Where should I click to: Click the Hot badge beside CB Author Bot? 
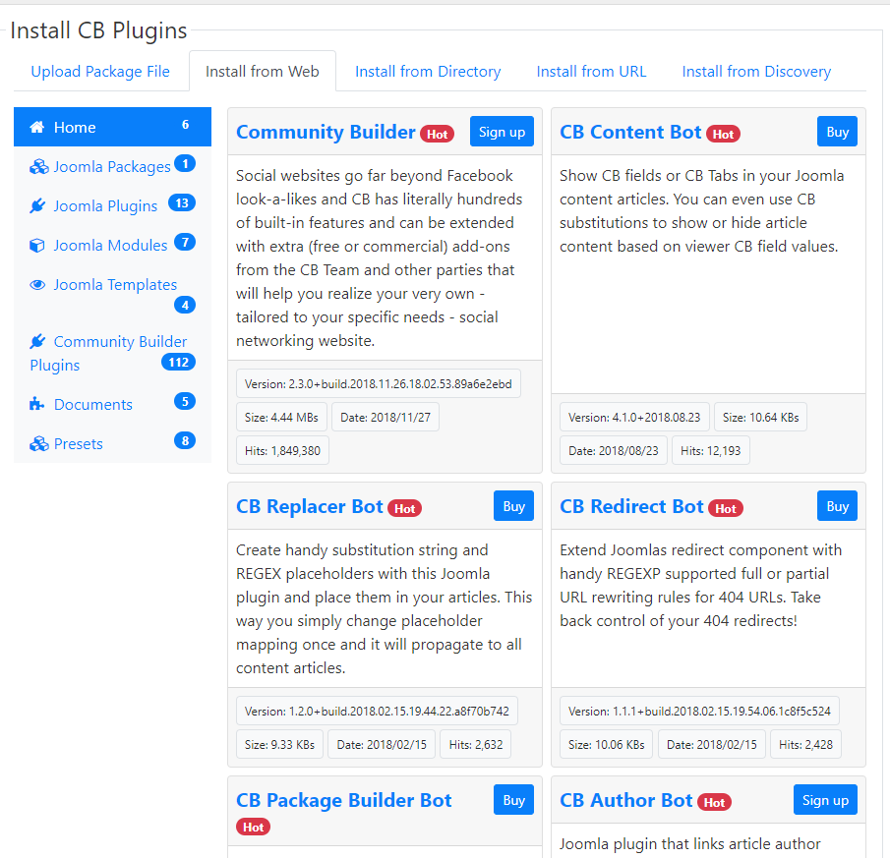click(x=714, y=802)
